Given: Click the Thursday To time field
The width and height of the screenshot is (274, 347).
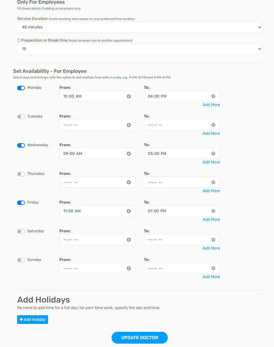Looking at the screenshot, I should click(x=177, y=182).
